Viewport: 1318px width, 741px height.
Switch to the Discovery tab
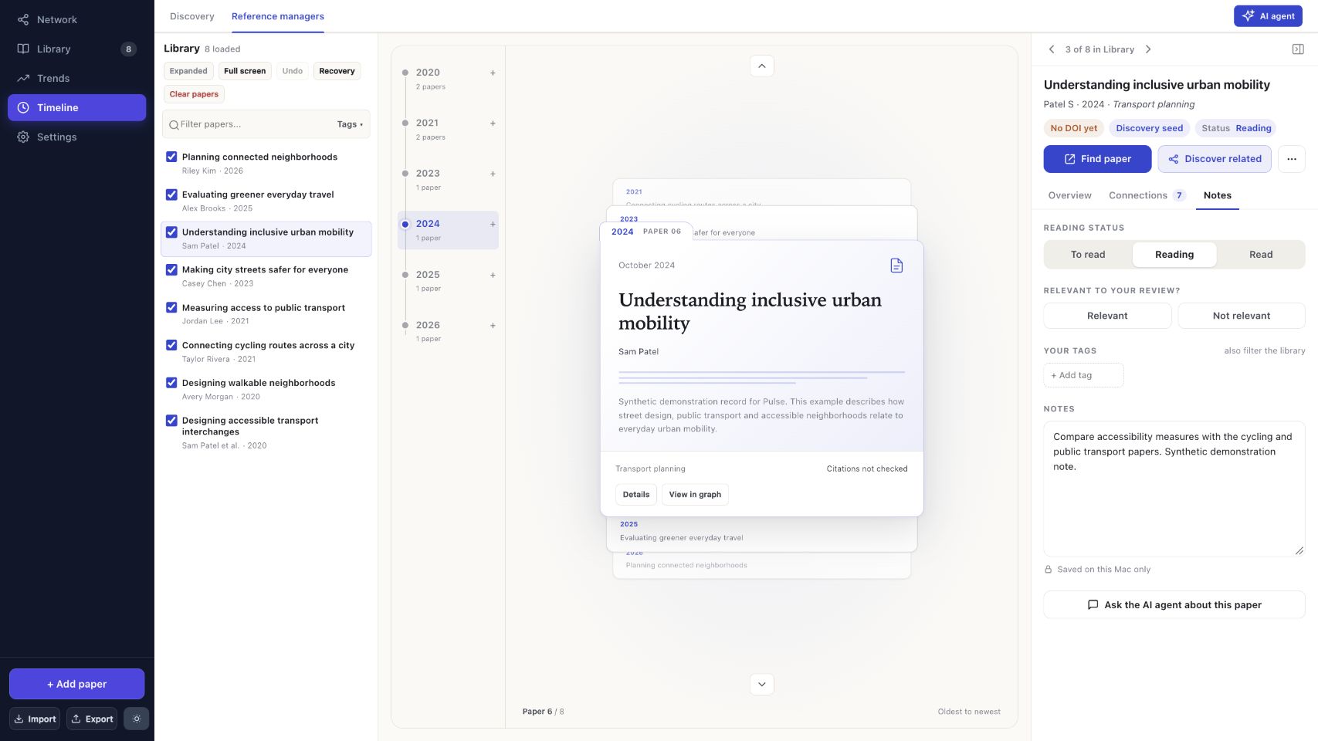pyautogui.click(x=192, y=16)
